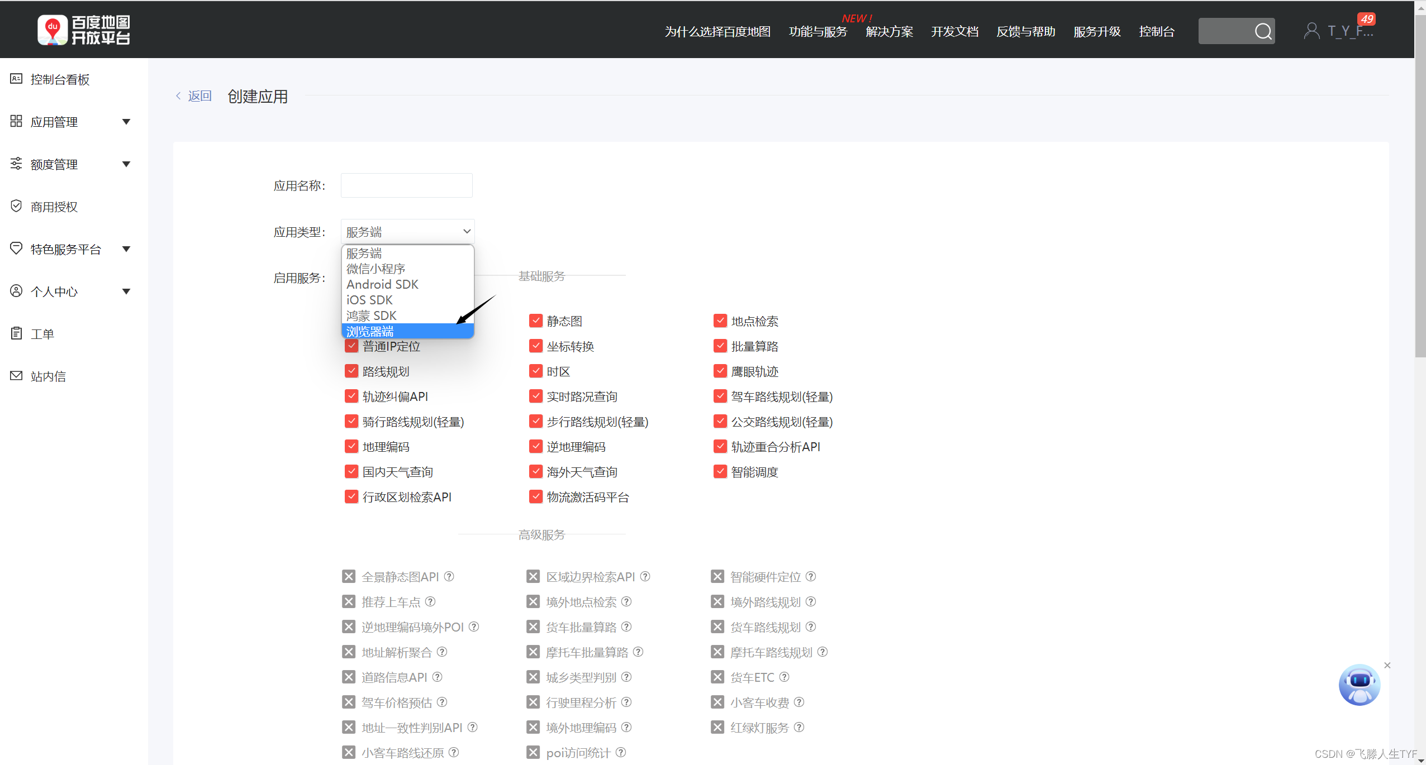Expand the 个人中心 sidebar arrow

(x=126, y=291)
